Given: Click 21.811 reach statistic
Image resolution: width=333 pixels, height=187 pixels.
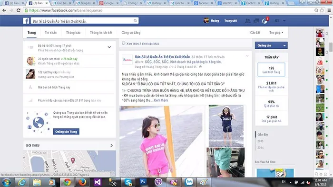Looking at the screenshot, I should pyautogui.click(x=271, y=87).
